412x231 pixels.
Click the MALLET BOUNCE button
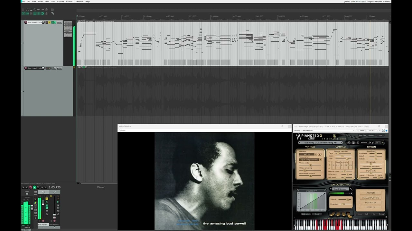coord(370,198)
